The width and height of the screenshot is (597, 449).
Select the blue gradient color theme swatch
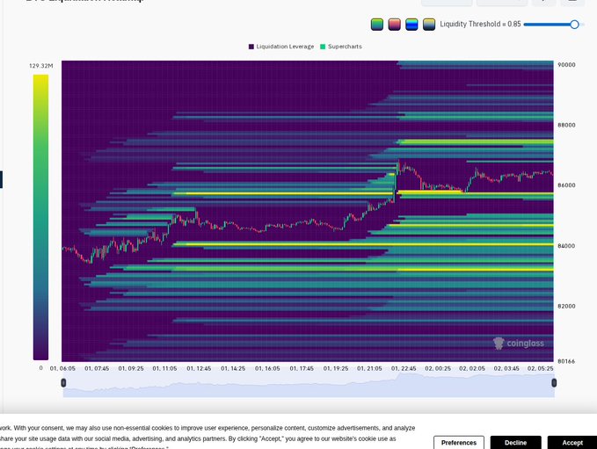point(411,25)
